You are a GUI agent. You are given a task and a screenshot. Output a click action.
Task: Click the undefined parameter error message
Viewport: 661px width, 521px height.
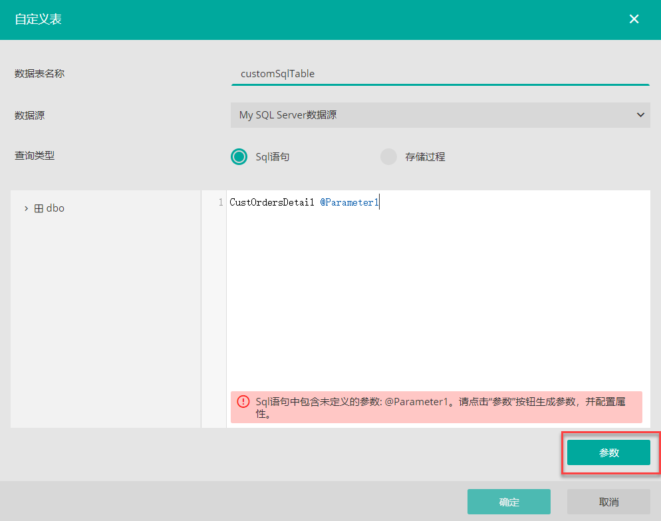click(439, 407)
